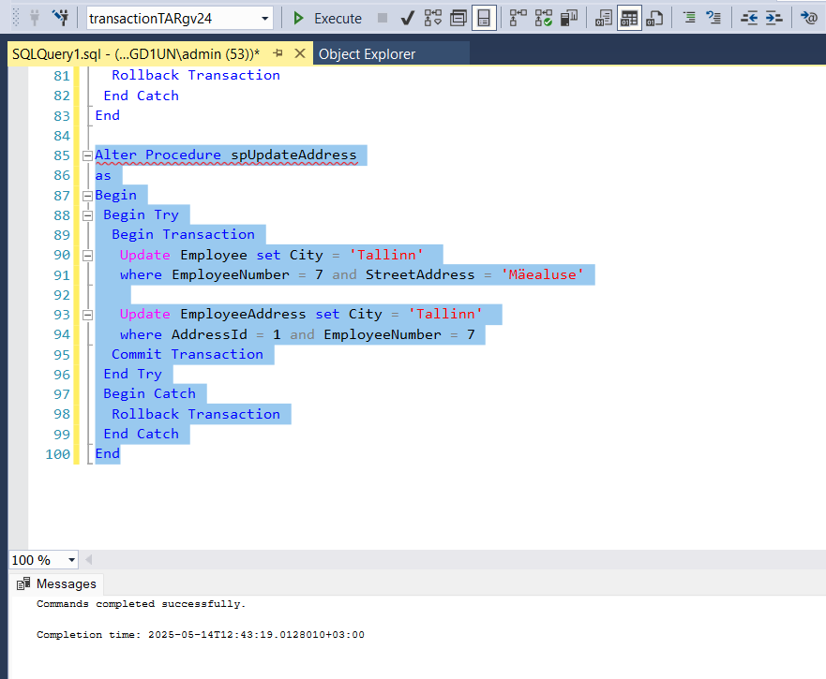Click the Cancel Executing Query stop icon
The width and height of the screenshot is (826, 679).
pyautogui.click(x=383, y=19)
